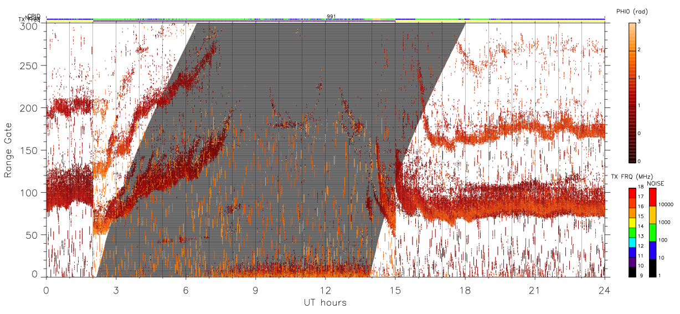Image resolution: width=680 pixels, height=314 pixels.
Task: Select the blue swatch in NOISE legend
Action: tap(652, 250)
